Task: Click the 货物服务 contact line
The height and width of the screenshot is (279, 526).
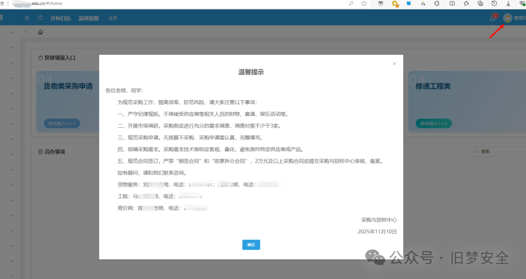Action: pos(201,185)
